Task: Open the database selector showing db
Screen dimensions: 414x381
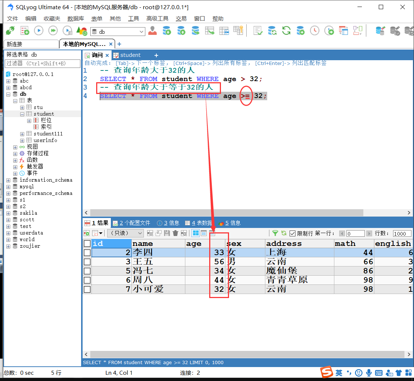Action: (x=117, y=32)
